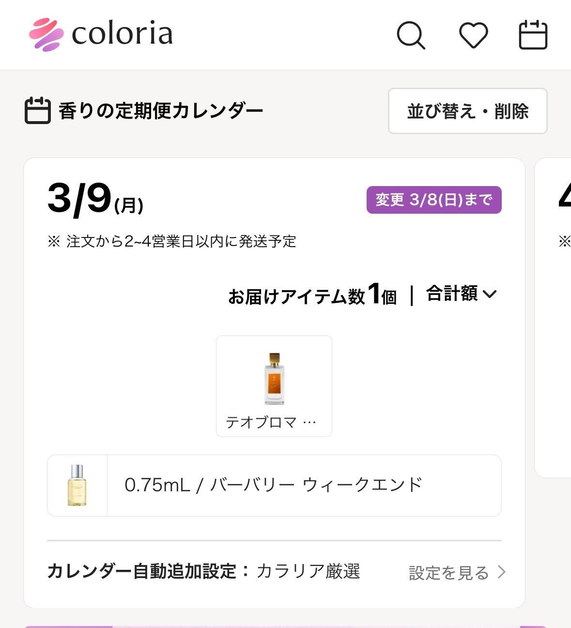Click the calendar icon beside 香りの定期便カレンダー
This screenshot has height=628, width=571.
(37, 110)
